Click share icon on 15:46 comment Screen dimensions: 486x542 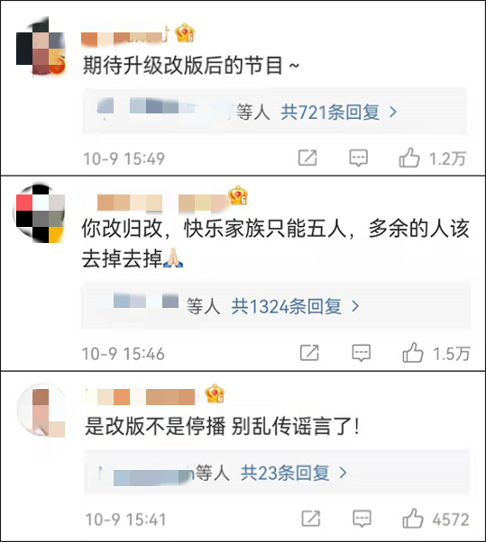point(309,353)
